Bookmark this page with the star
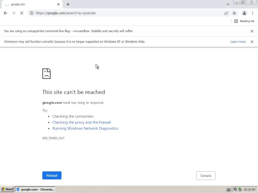258x193 pixels. point(234,13)
